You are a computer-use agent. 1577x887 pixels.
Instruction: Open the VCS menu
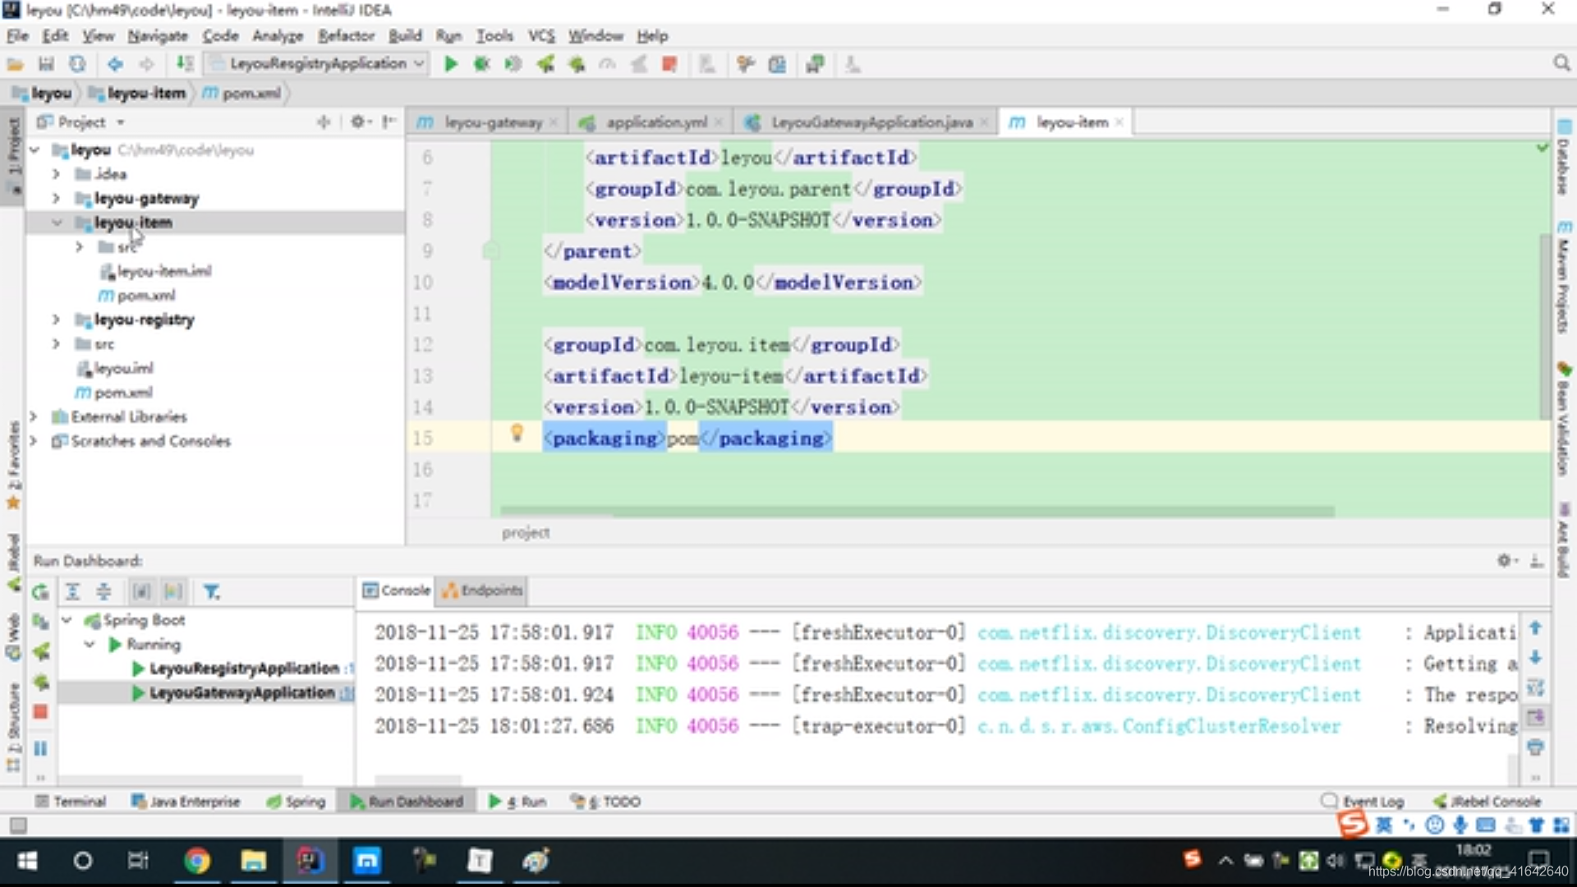(541, 36)
